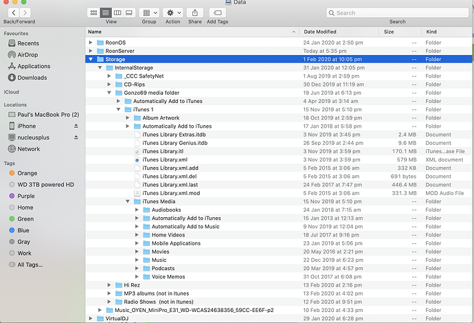Select the iTunes Library.itl file icon
This screenshot has height=323, width=474.
[x=137, y=151]
